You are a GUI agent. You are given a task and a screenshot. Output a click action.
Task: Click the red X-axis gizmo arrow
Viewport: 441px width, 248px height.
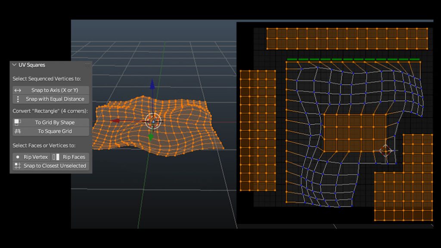(115, 121)
